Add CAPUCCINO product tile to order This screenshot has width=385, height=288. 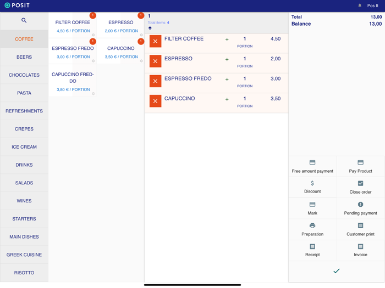[120, 51]
